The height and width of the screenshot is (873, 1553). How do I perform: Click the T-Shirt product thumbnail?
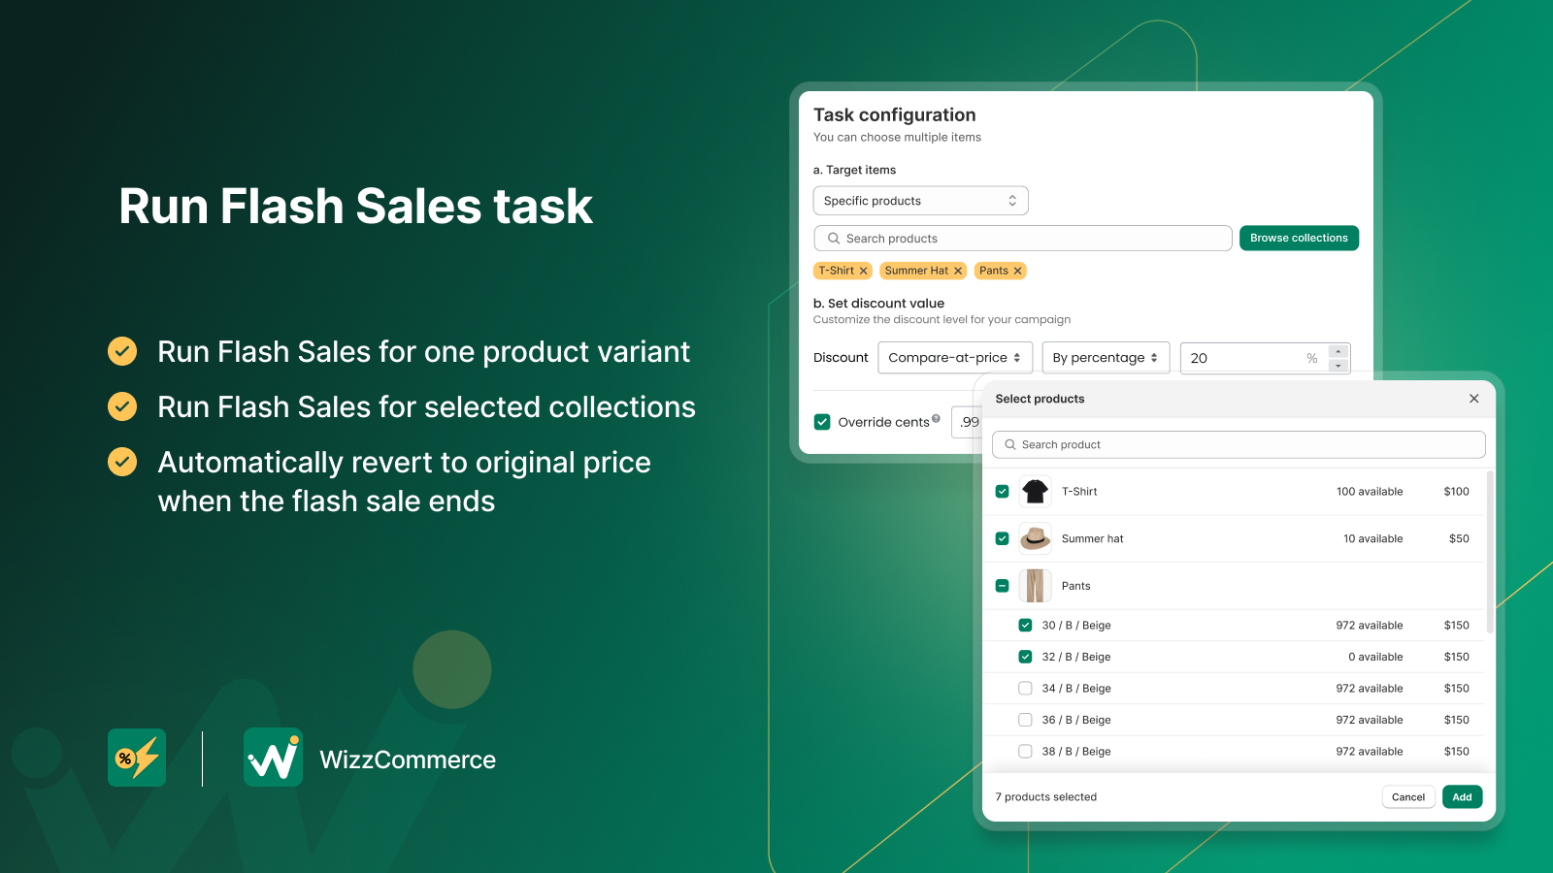(1036, 492)
